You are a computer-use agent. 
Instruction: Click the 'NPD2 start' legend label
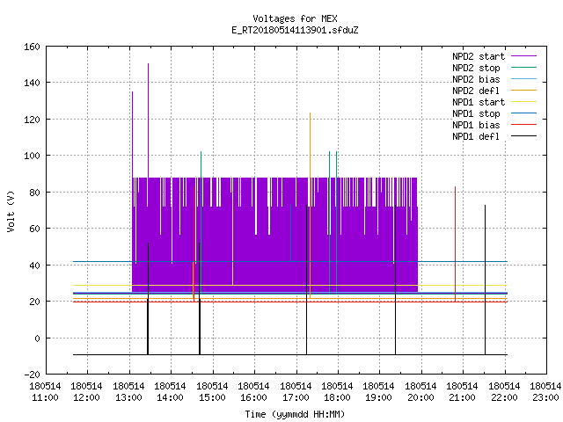479,56
